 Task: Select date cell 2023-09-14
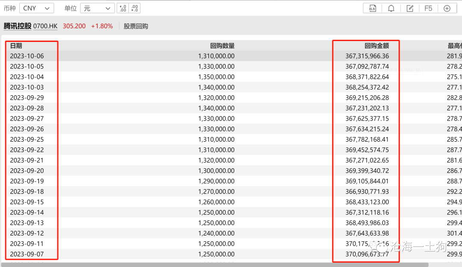pyautogui.click(x=27, y=213)
